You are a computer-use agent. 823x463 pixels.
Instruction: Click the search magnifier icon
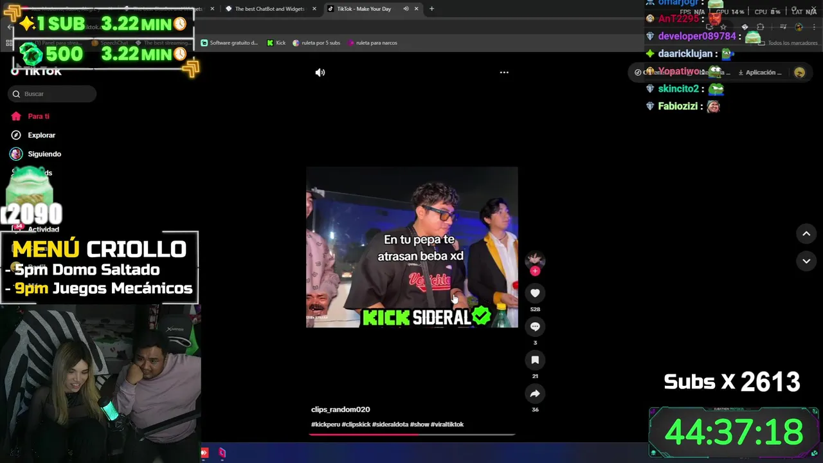(x=16, y=94)
